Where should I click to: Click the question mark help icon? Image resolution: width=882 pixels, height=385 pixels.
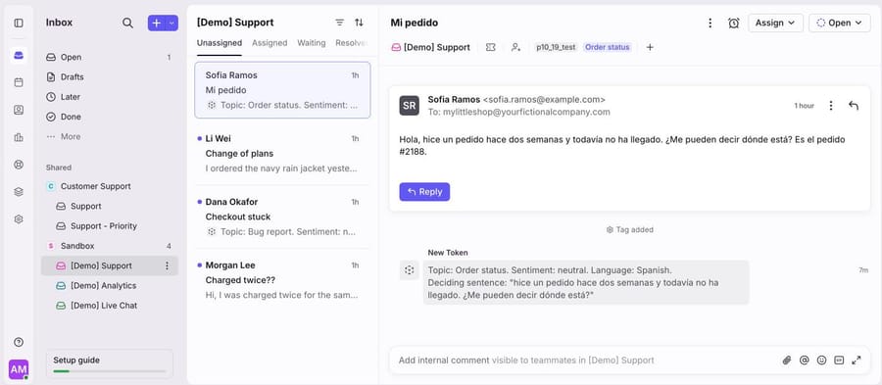click(x=19, y=342)
